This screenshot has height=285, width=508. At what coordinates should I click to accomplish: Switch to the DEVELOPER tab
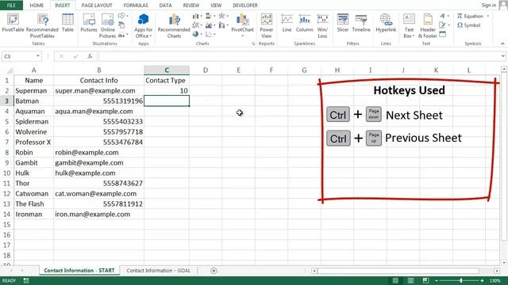click(245, 6)
